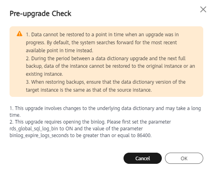
Task: Click the word 'time.' under note one
Action: pos(15,115)
